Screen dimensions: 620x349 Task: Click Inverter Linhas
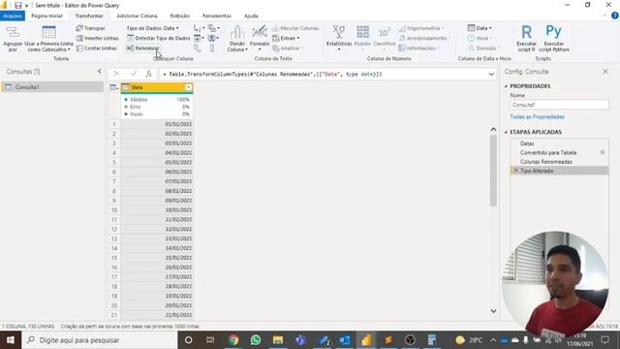(97, 39)
